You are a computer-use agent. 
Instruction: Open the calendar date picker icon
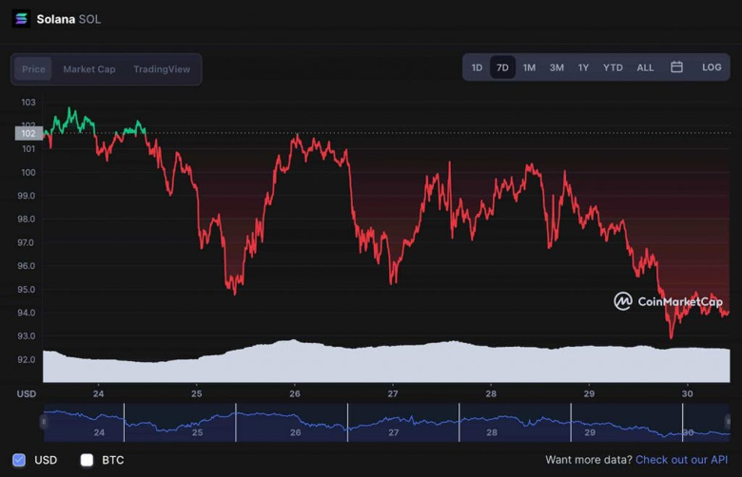pos(676,67)
